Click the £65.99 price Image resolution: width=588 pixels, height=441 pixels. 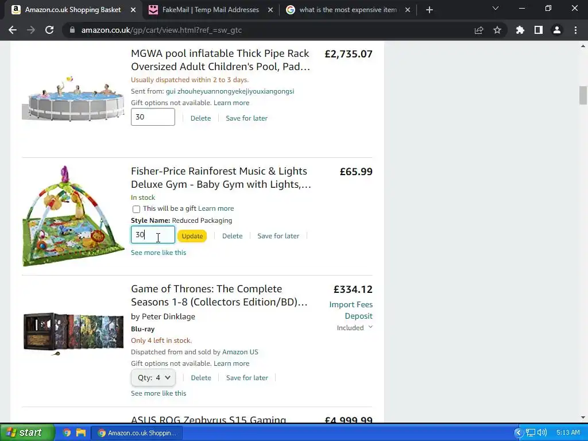[x=356, y=172]
